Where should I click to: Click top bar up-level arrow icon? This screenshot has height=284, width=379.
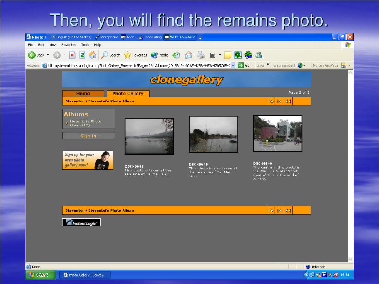click(272, 101)
